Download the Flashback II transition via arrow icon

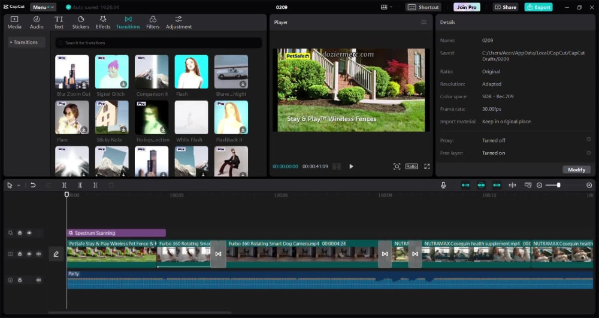[243, 130]
